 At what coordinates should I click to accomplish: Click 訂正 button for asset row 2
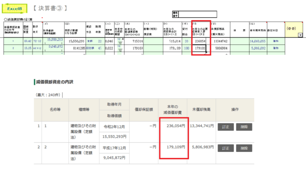[x=226, y=148]
